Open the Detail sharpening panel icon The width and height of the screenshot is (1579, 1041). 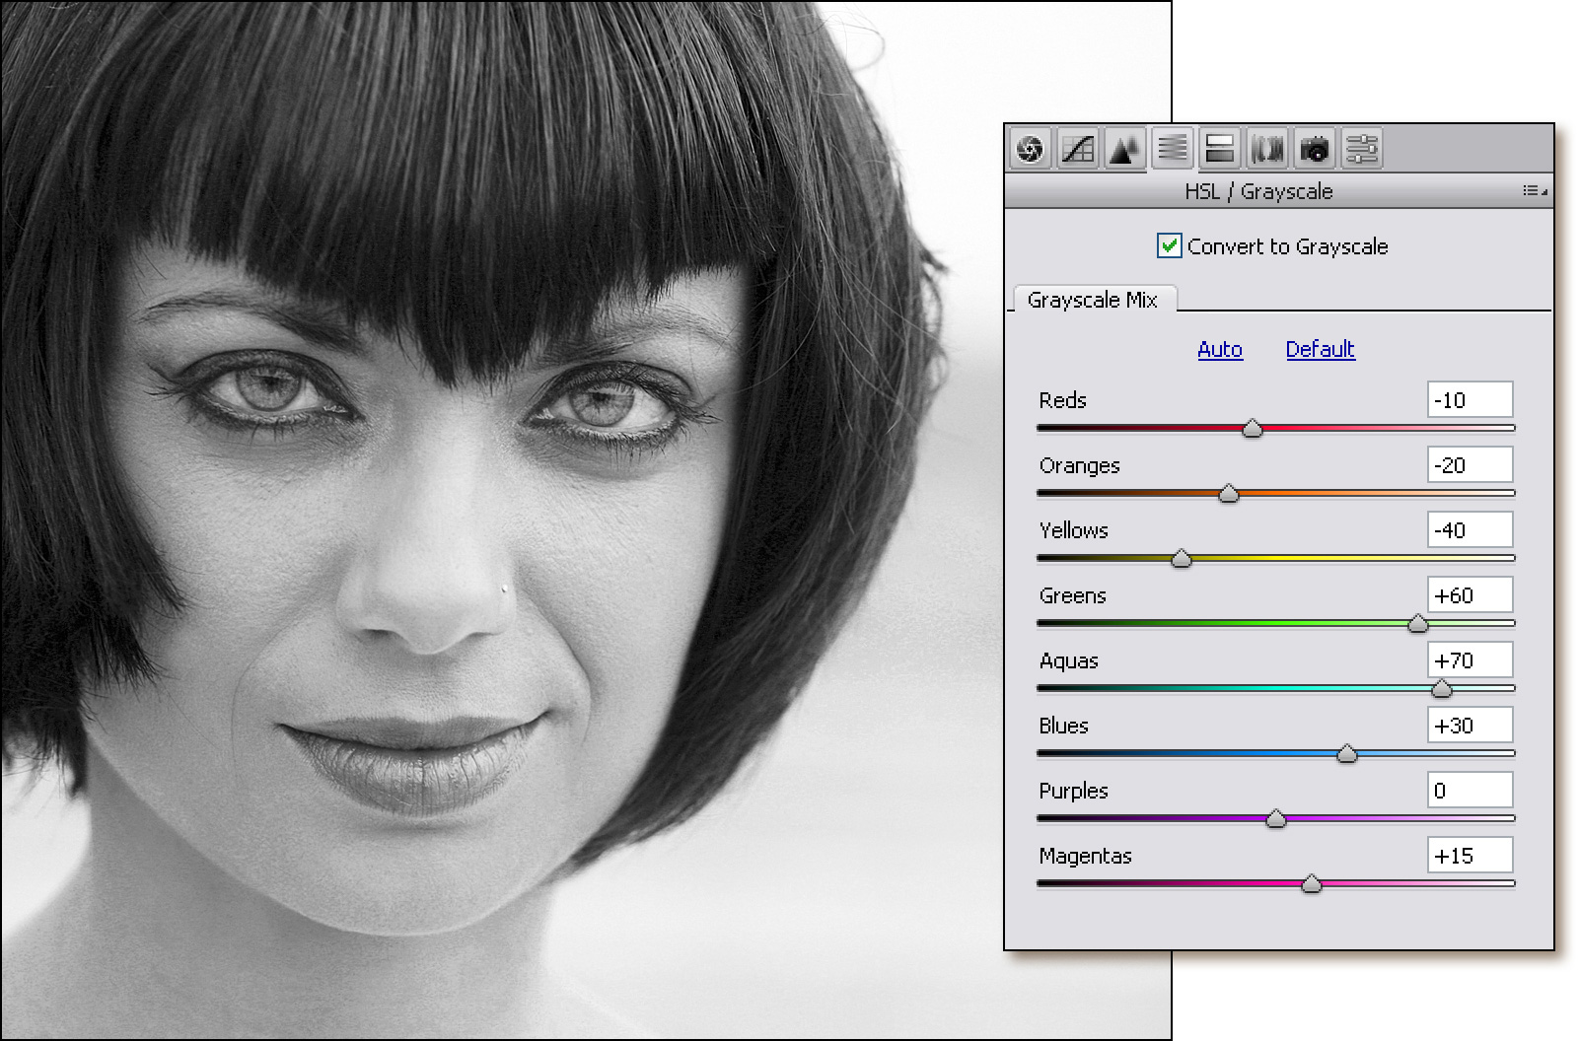pyautogui.click(x=1124, y=150)
